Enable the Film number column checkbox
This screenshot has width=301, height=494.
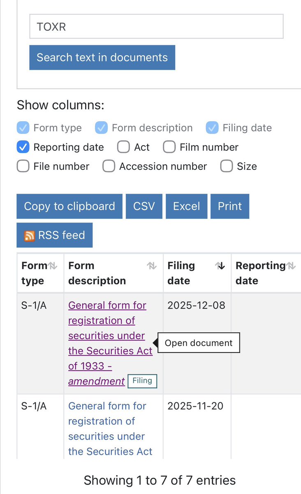pos(169,147)
